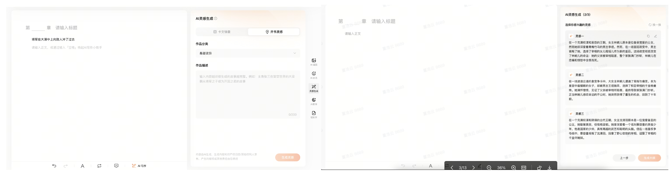This screenshot has height=172, width=669.
Task: Click the comment bubble icon in toolbar
Action: point(116,166)
